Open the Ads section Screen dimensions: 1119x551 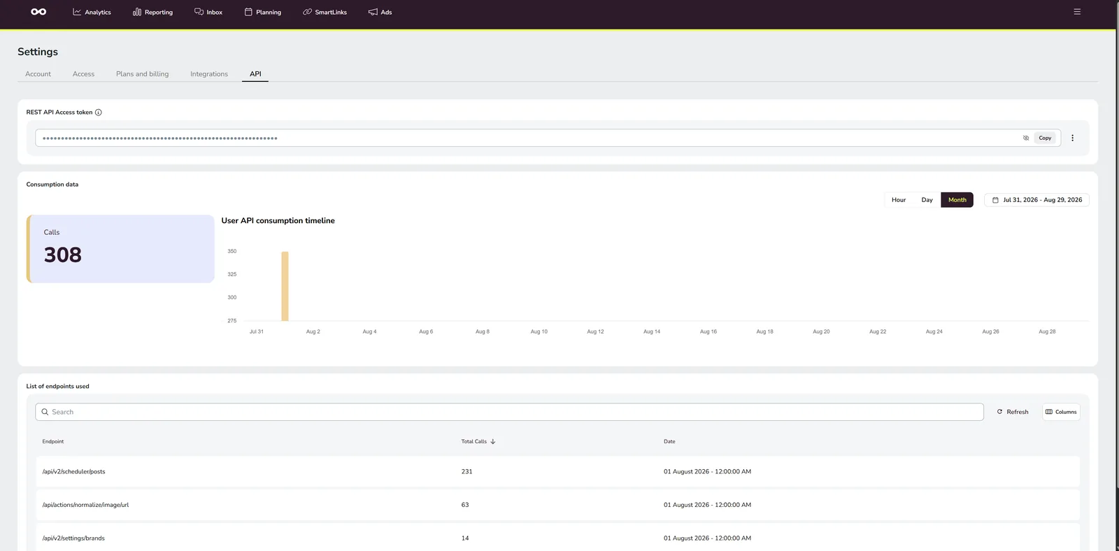pos(380,12)
